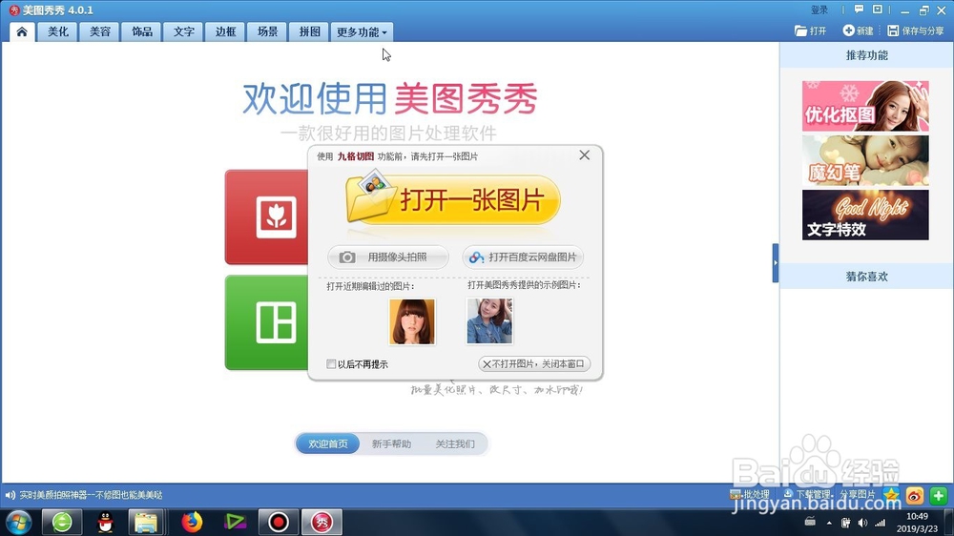This screenshot has width=954, height=536.
Task: Open the 魔幻笔 recommended banner
Action: point(865,160)
